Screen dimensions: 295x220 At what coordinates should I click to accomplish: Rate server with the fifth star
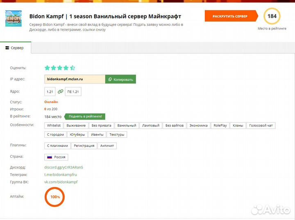click(x=73, y=68)
